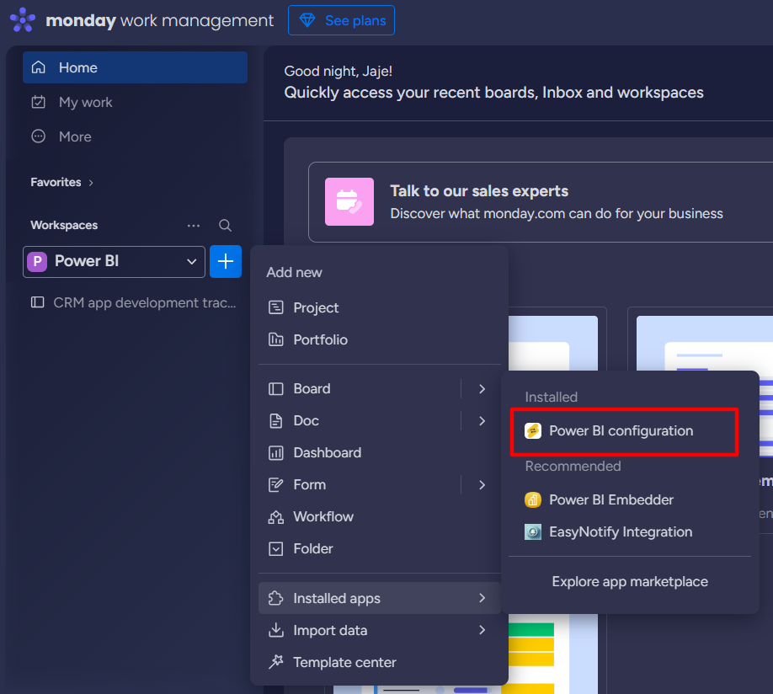Screen dimensions: 773x694
Task: Select Power BI Embedder recommended app
Action: [630, 500]
